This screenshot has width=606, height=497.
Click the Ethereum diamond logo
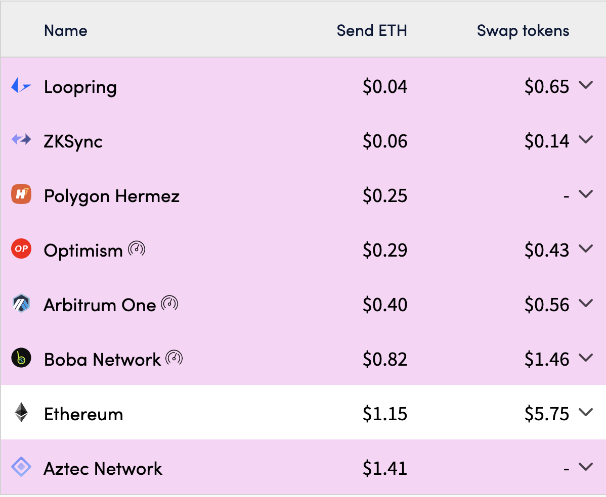21,412
